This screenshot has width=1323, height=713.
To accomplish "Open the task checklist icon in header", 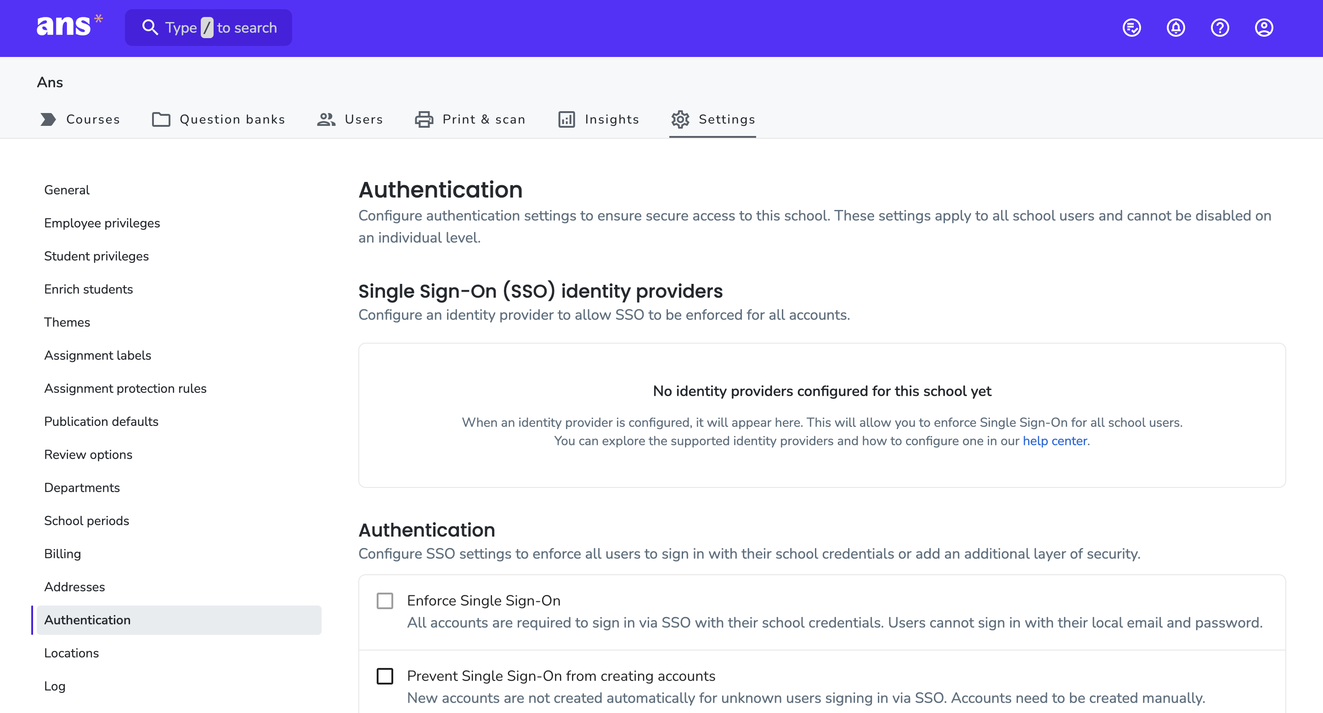I will coord(1131,28).
